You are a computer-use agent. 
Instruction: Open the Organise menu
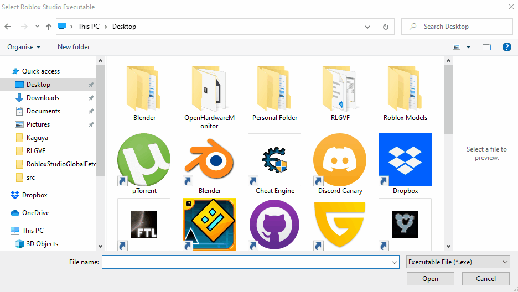[x=24, y=47]
